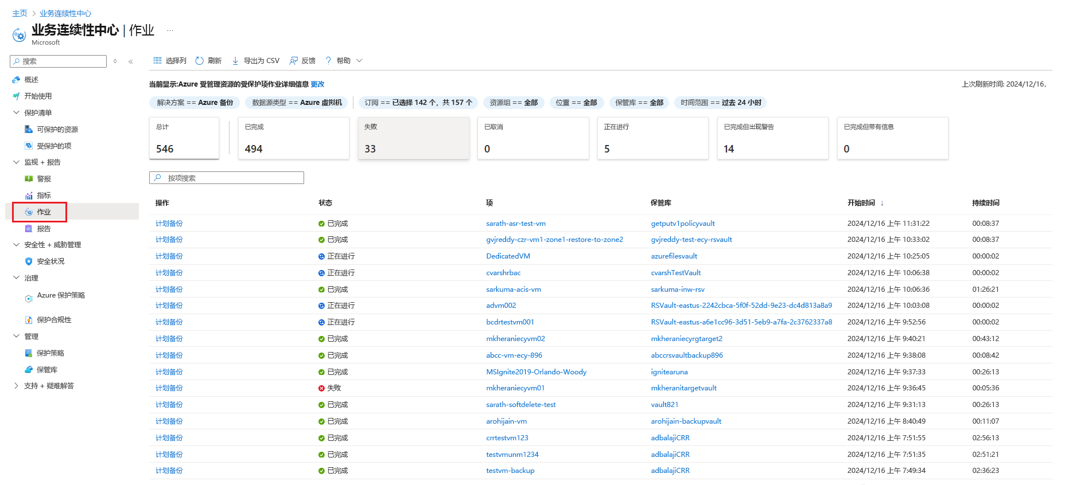This screenshot has height=485, width=1069.
Task: Open vault getputv1policyvault
Action: coord(683,224)
